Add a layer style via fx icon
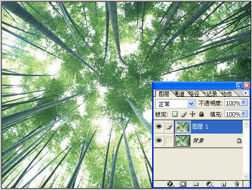The height and width of the screenshot is (190, 252). [170, 184]
